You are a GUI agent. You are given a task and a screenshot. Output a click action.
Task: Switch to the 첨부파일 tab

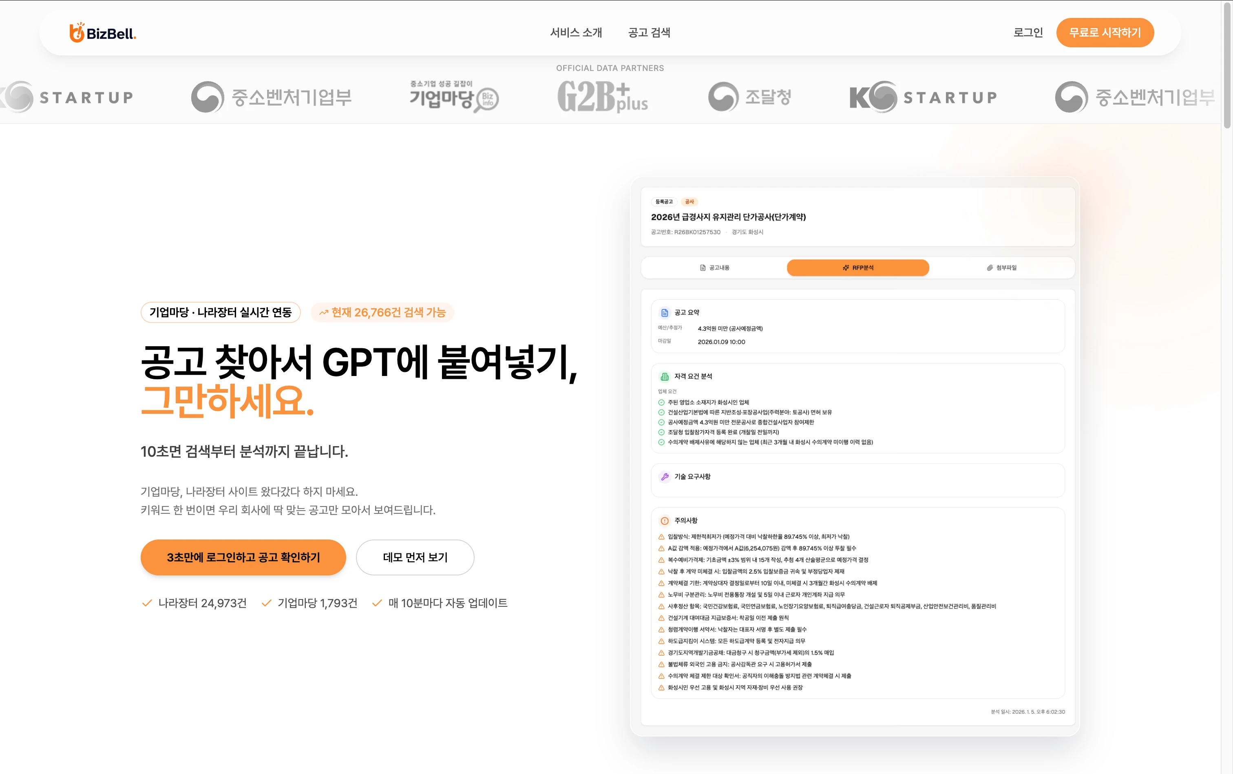coord(1002,268)
